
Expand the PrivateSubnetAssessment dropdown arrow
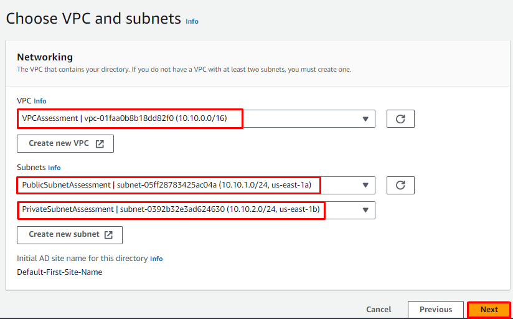click(x=365, y=210)
